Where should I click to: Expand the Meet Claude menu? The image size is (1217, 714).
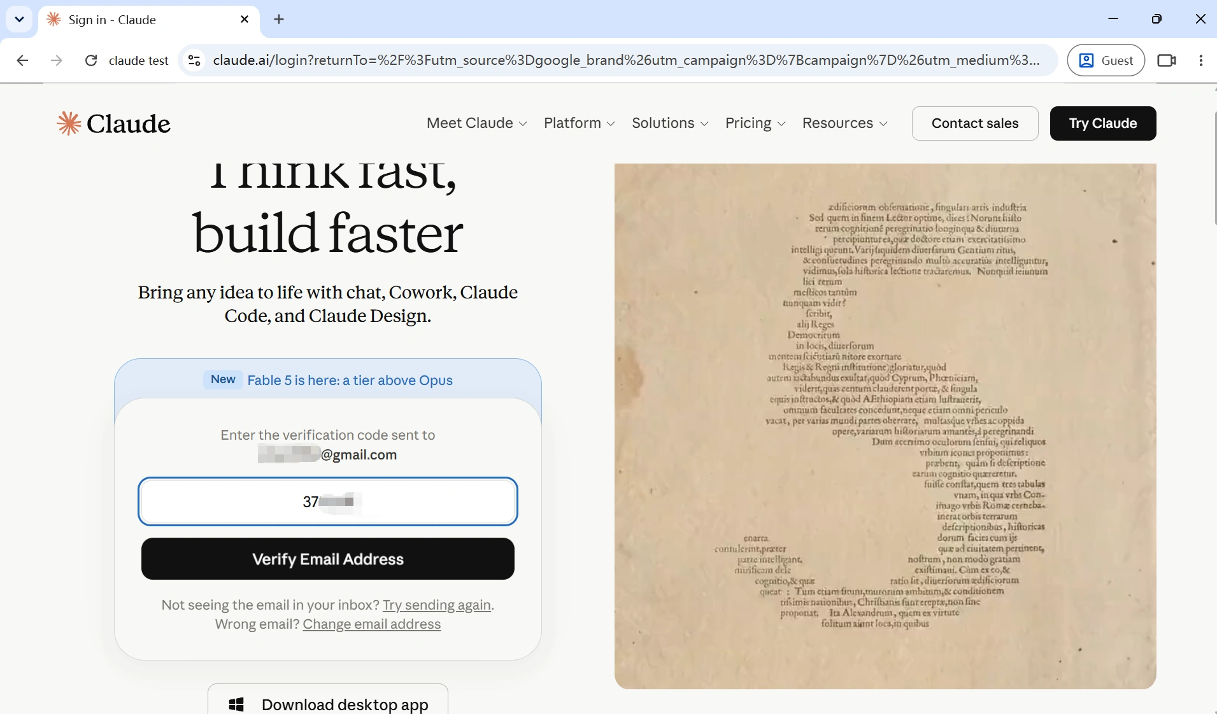click(x=477, y=123)
